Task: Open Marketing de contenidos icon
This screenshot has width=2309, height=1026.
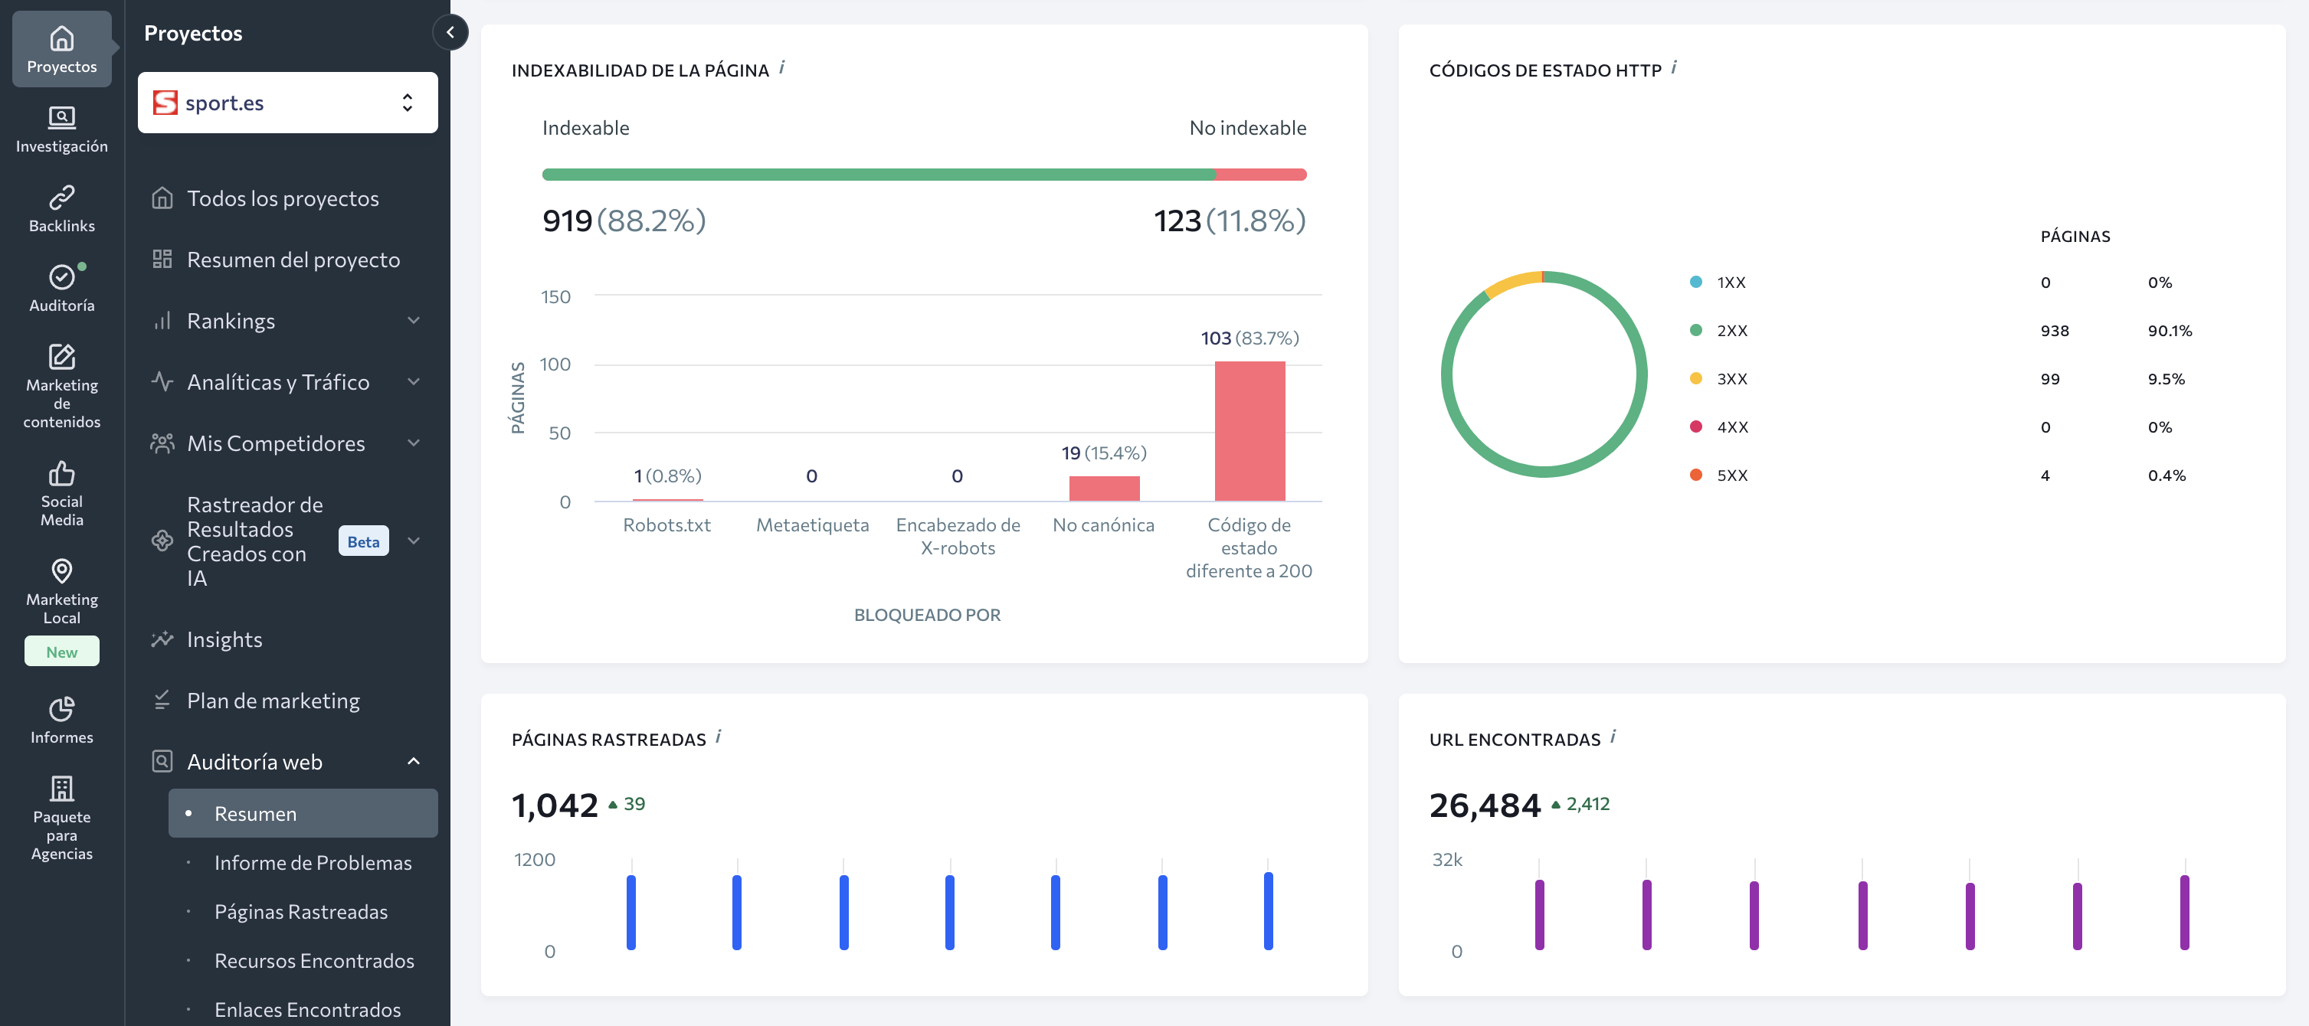Action: pyautogui.click(x=61, y=357)
